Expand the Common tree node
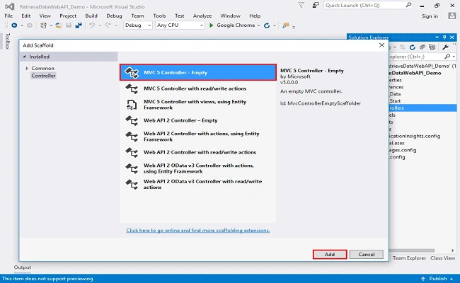 27,69
